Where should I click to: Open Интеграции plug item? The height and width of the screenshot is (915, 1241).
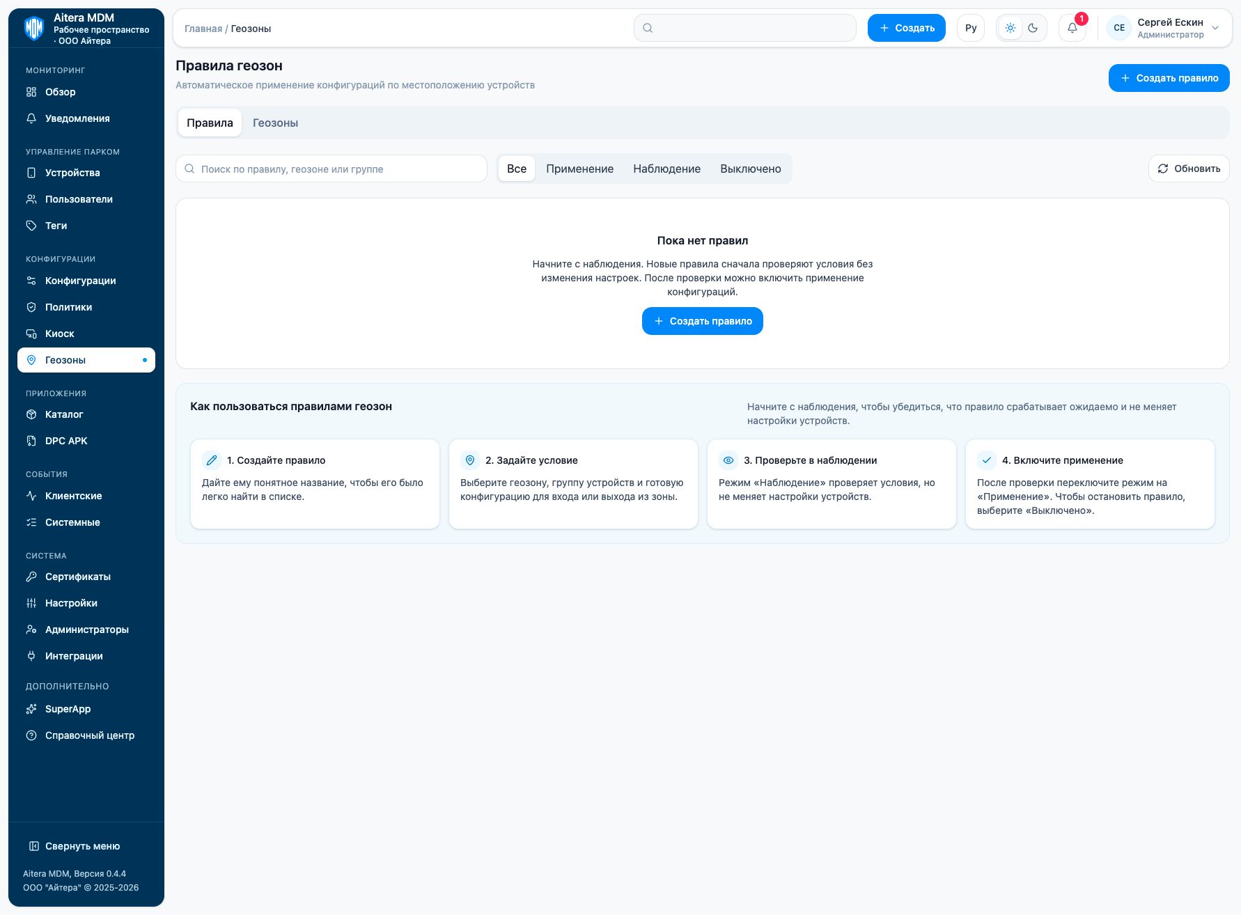[86, 656]
